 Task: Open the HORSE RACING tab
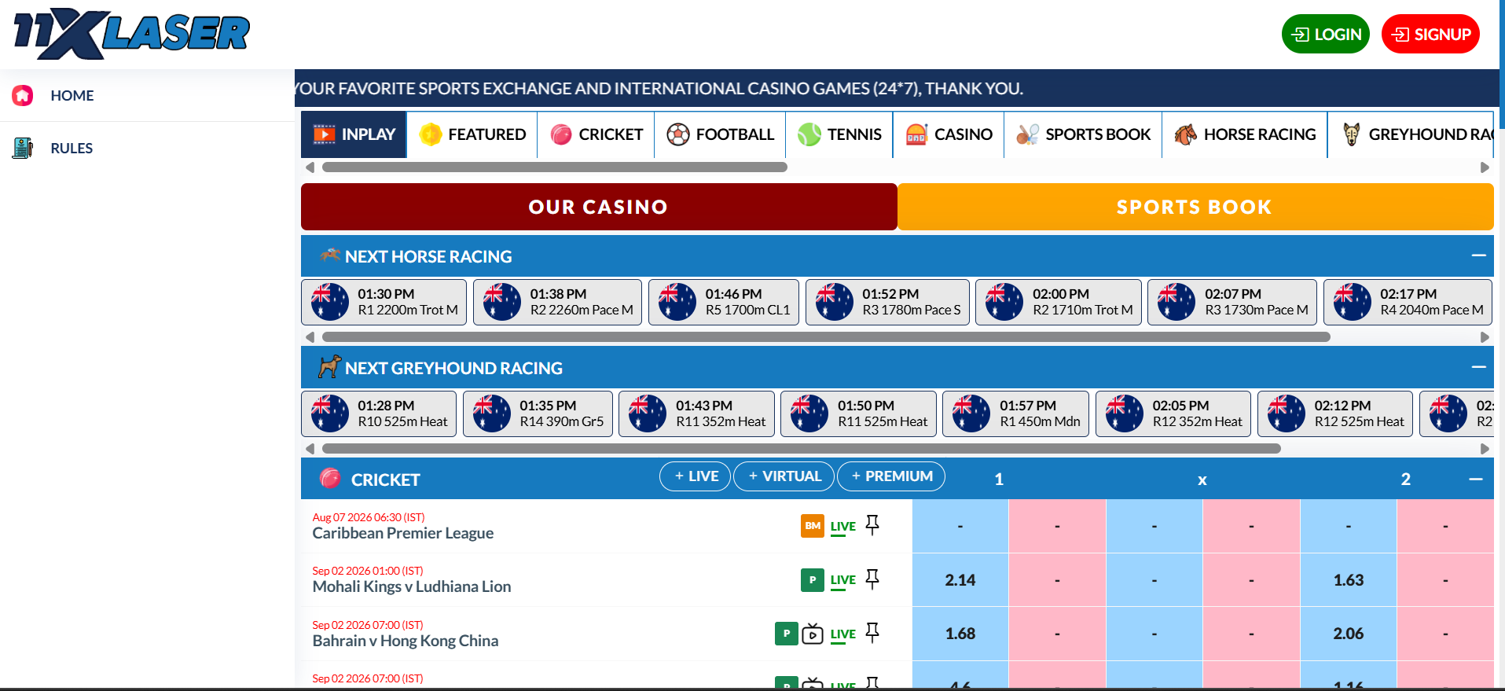(x=1245, y=134)
